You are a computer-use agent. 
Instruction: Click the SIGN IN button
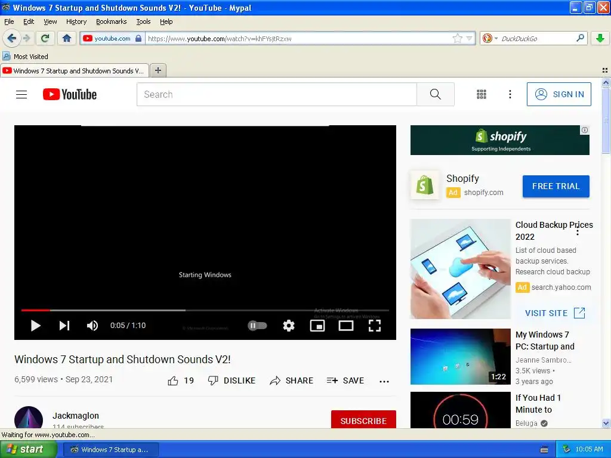(x=558, y=94)
